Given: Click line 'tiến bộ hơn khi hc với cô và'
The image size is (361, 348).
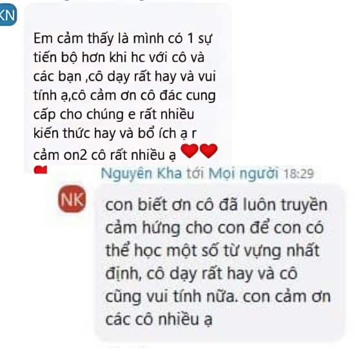Looking at the screenshot, I should point(119,57).
